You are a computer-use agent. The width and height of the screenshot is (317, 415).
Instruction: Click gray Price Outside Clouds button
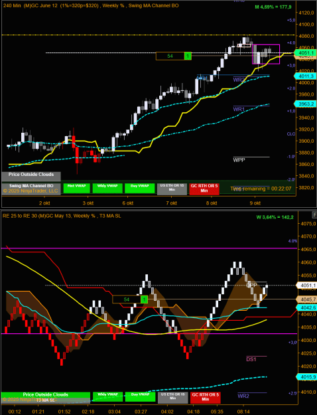31,176
